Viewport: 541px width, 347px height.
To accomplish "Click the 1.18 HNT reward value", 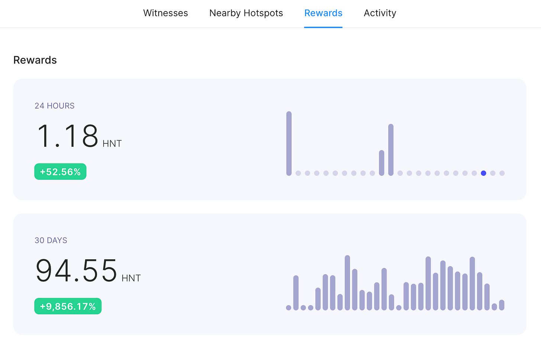I will pos(79,136).
